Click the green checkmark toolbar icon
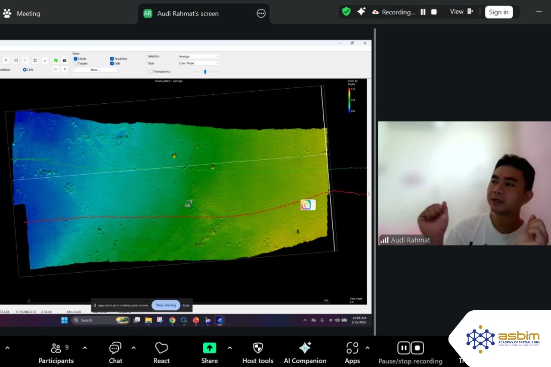 [45, 61]
